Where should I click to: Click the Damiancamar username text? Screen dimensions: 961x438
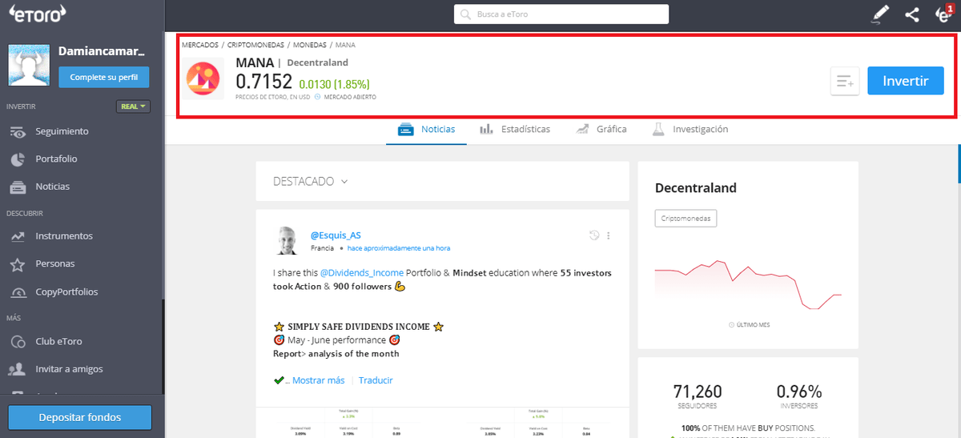tap(102, 51)
